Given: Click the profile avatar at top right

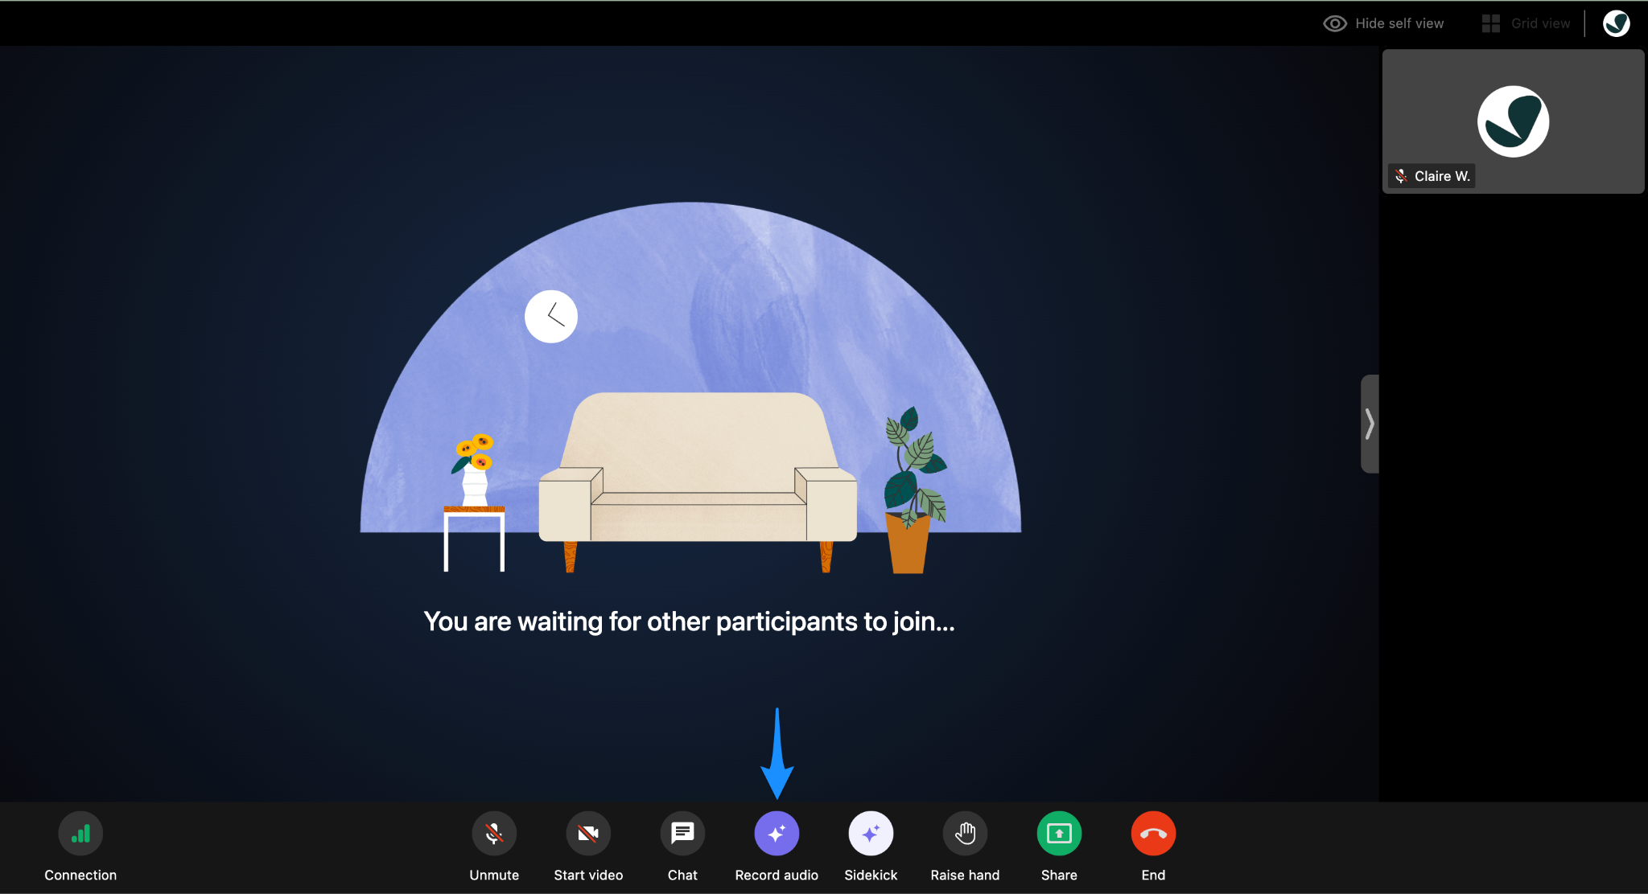Looking at the screenshot, I should [x=1617, y=23].
